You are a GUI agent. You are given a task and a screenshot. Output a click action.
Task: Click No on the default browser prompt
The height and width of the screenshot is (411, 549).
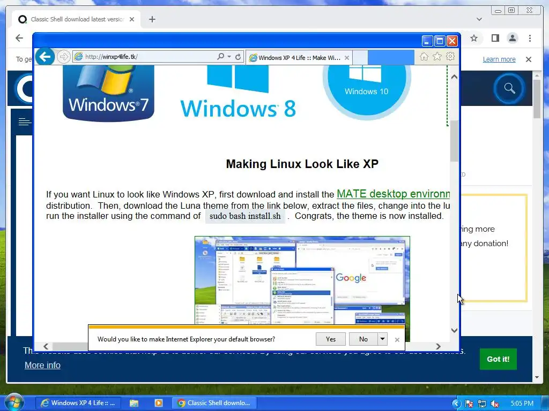pos(363,339)
